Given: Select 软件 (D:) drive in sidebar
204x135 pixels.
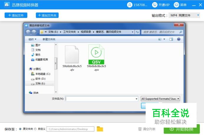Looking at the screenshot, I should (x=38, y=79).
